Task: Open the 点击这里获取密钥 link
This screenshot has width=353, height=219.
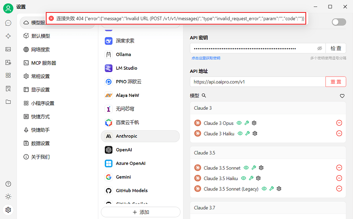Action: click(206, 58)
